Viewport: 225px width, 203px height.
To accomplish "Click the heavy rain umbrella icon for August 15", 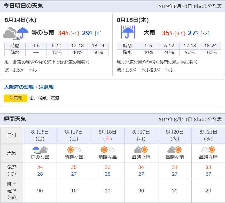I will 128,32.
